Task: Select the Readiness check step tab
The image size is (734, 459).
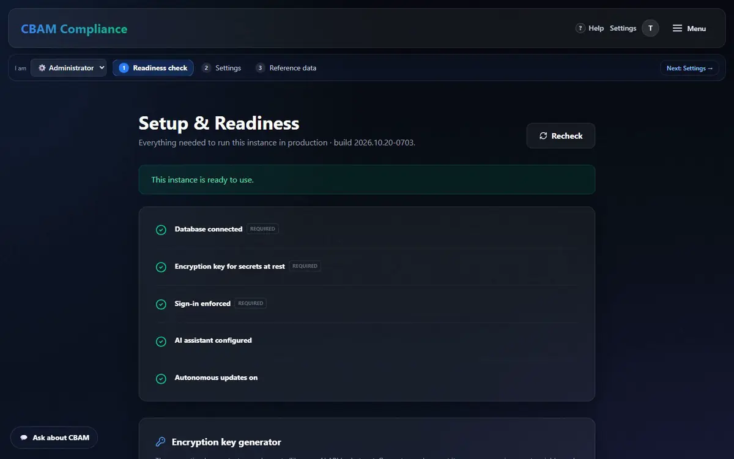Action: coord(153,68)
